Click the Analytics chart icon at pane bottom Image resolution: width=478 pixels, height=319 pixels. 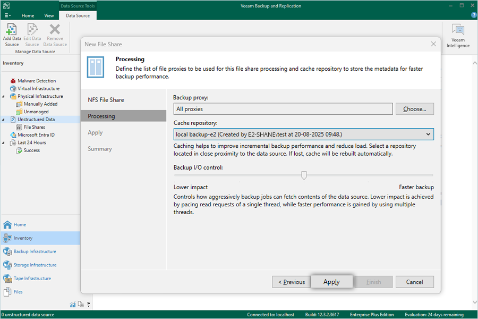(x=73, y=304)
